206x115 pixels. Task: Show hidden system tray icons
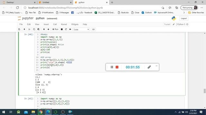[176, 112]
